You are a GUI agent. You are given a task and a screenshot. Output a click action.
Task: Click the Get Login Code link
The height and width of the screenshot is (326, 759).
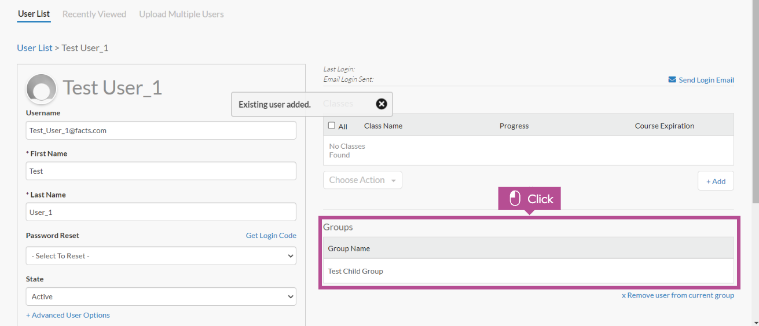271,236
